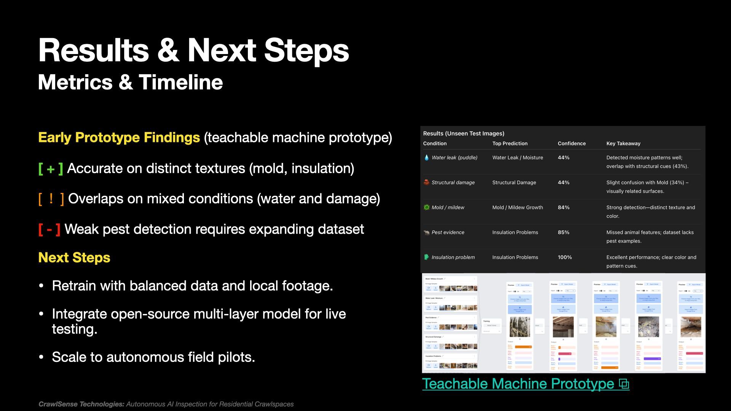Click the 100% confidence value
This screenshot has width=731, height=411.
pos(565,257)
